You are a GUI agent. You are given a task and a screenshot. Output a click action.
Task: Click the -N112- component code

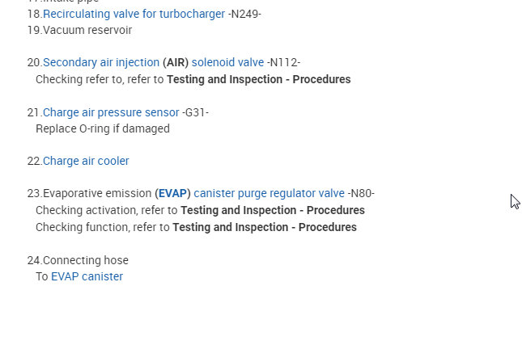point(284,63)
